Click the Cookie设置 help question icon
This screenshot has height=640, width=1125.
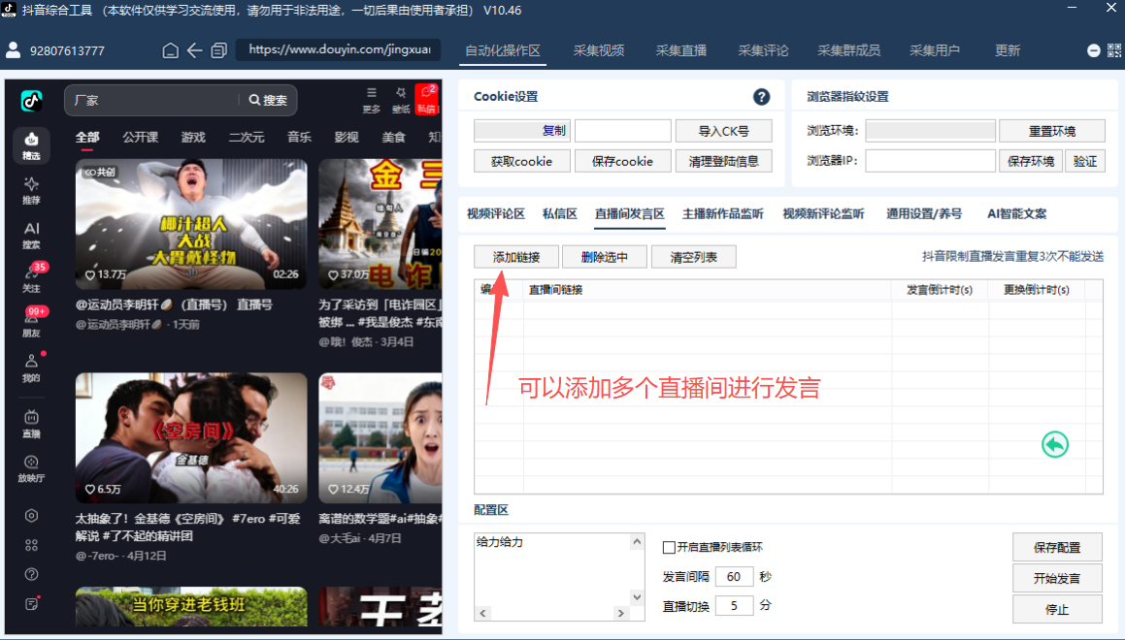pos(761,97)
